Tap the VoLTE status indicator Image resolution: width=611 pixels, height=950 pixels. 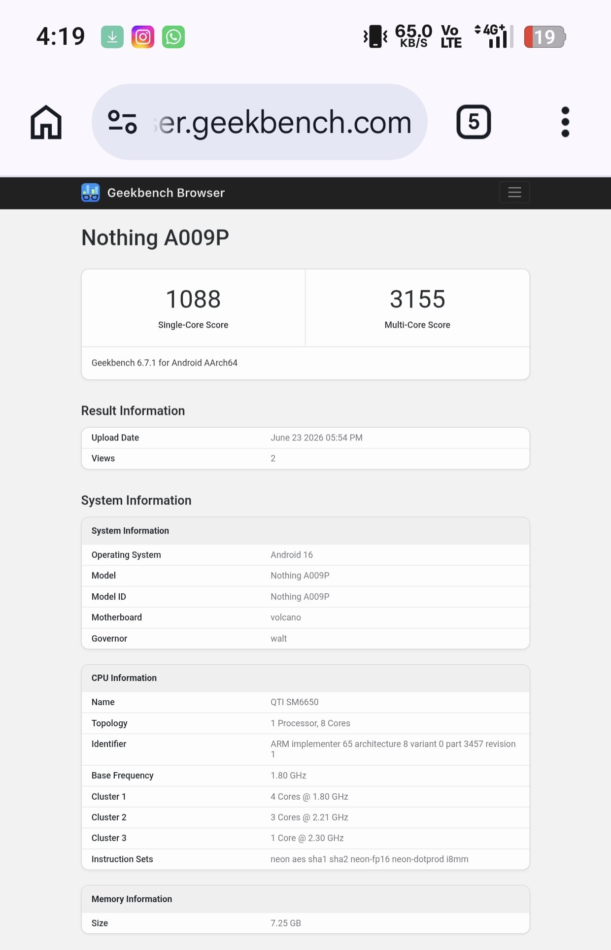pyautogui.click(x=451, y=36)
